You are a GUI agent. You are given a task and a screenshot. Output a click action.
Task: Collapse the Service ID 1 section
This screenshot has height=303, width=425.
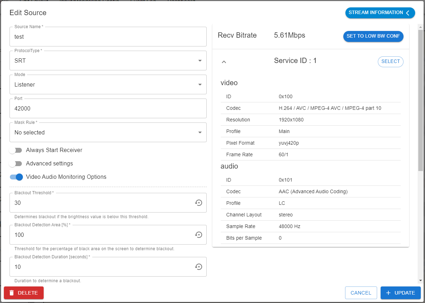pos(224,62)
